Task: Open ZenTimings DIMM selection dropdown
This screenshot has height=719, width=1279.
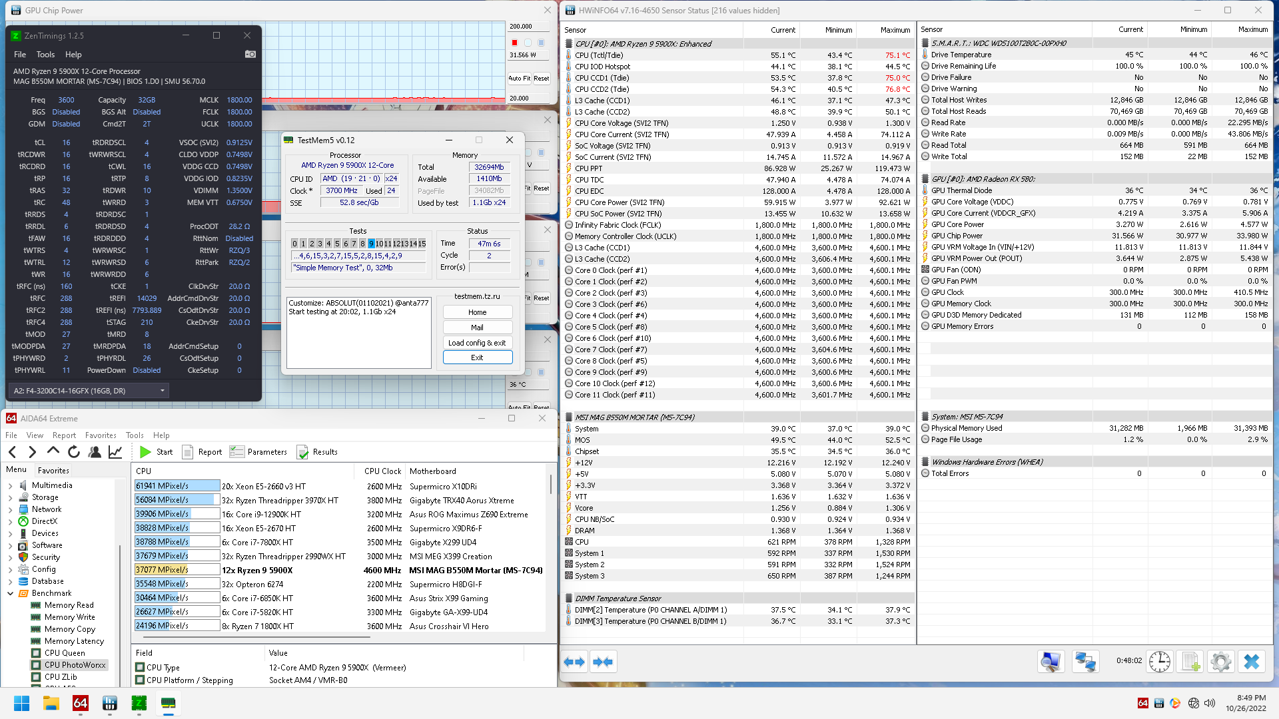Action: (162, 391)
